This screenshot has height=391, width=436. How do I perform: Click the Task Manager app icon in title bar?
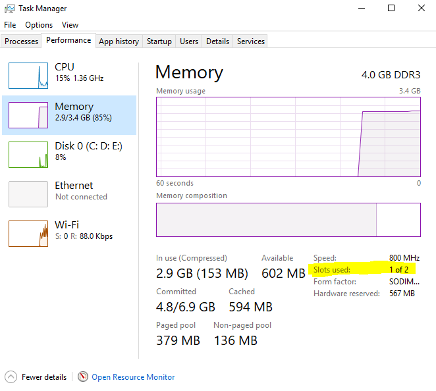[x=11, y=9]
